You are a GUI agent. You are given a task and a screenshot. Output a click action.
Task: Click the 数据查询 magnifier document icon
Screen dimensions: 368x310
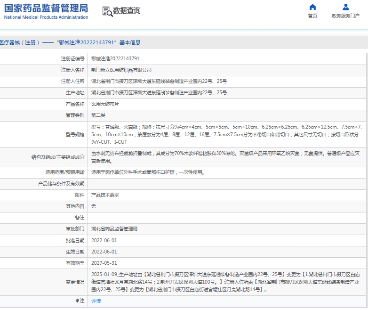(x=107, y=11)
